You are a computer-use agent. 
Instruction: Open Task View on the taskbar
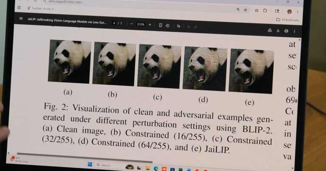(x=139, y=168)
